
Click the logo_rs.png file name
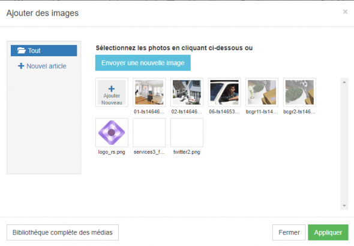coord(112,152)
